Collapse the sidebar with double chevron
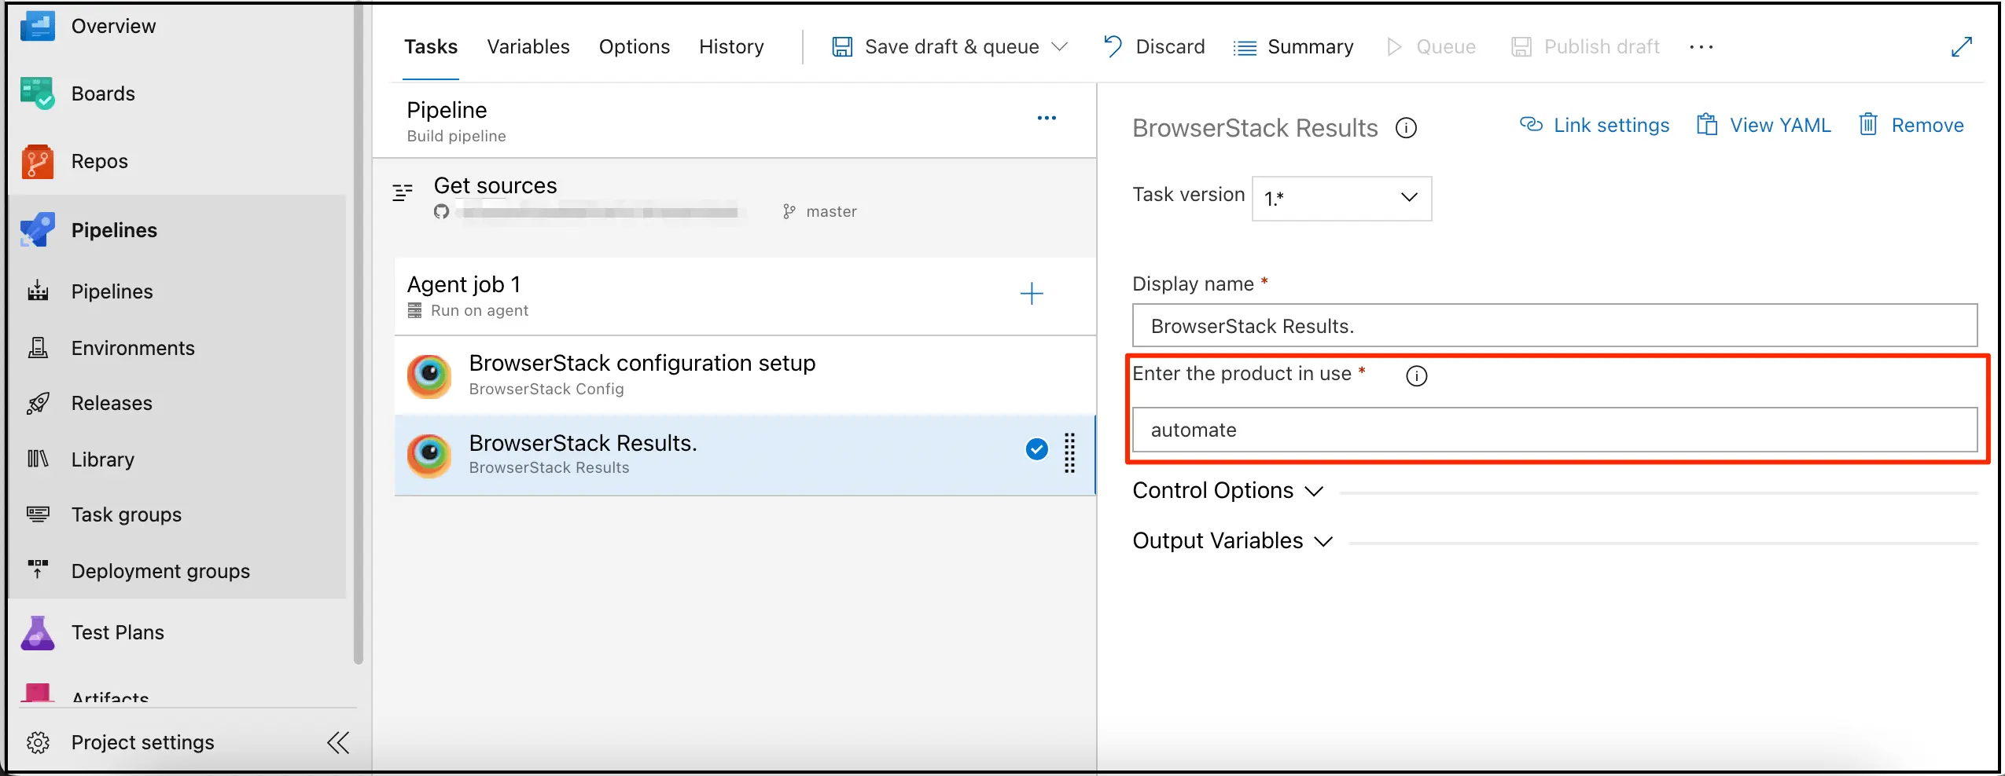The image size is (2005, 776). [x=338, y=742]
